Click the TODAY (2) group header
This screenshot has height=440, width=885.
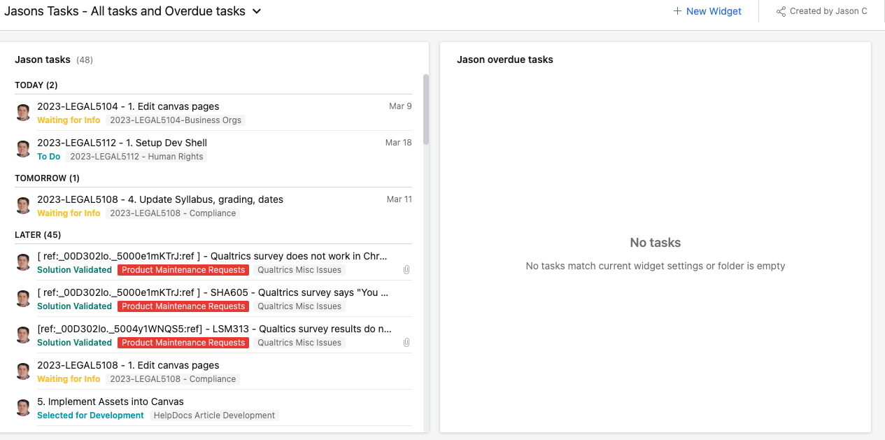[36, 85]
